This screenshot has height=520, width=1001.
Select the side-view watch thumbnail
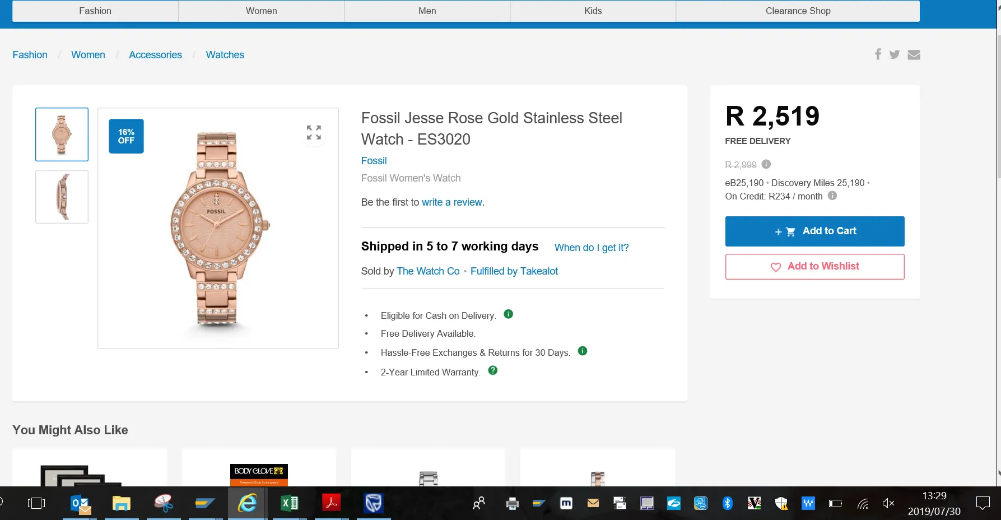(x=62, y=197)
